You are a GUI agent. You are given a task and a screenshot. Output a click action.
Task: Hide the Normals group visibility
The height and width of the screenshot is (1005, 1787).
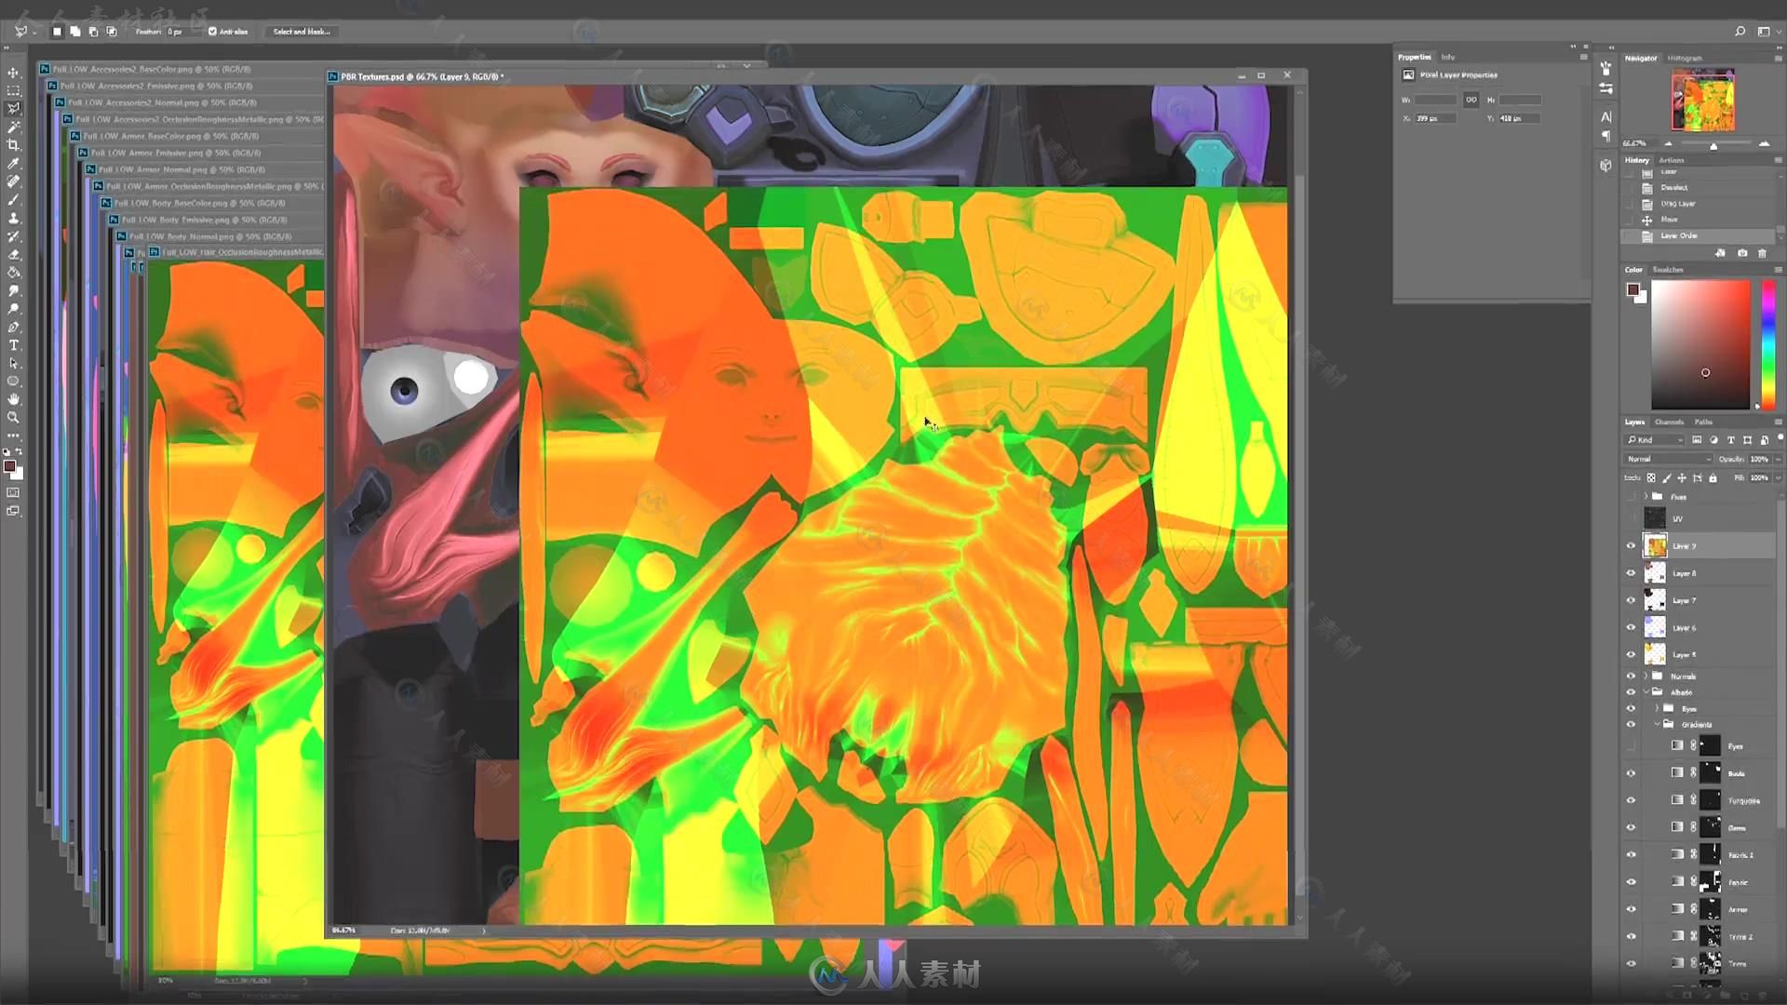[1631, 677]
